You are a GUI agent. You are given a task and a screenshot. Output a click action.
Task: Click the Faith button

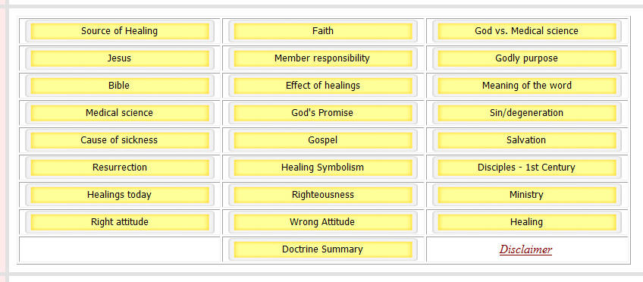tap(323, 31)
